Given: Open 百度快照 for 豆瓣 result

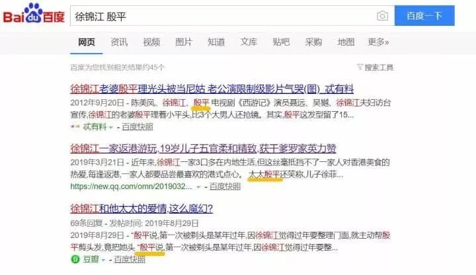Looking at the screenshot, I should 130,260.
